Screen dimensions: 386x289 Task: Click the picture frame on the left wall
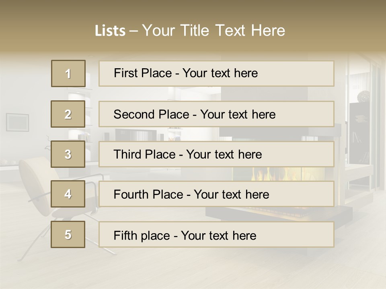click(x=17, y=122)
